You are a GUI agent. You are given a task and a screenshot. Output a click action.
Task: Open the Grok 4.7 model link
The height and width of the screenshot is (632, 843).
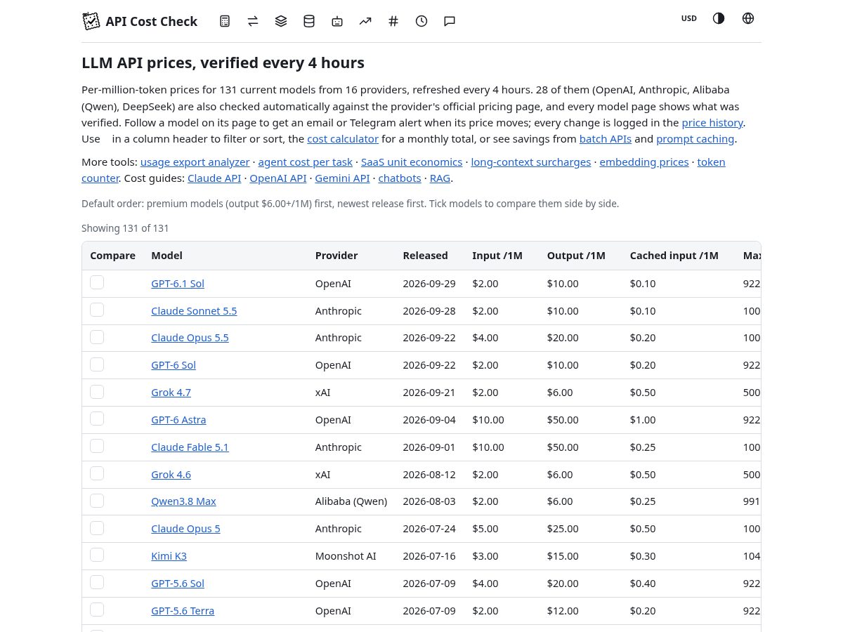[171, 393]
